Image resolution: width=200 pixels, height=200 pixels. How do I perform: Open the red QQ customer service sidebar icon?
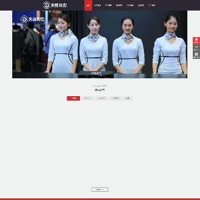[196, 41]
